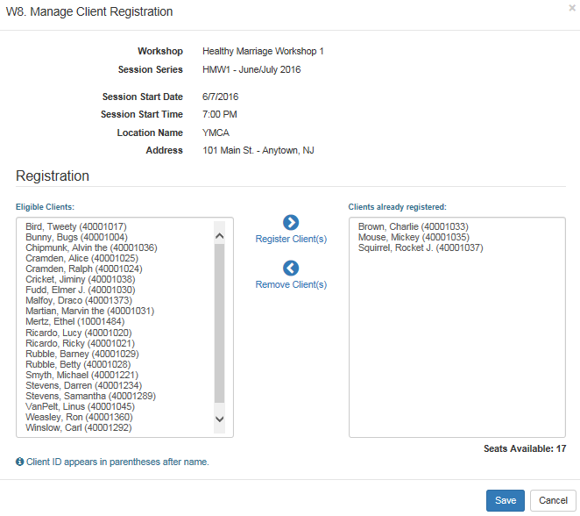Click the Remove Client(s) link text
This screenshot has width=580, height=516.
(x=291, y=284)
